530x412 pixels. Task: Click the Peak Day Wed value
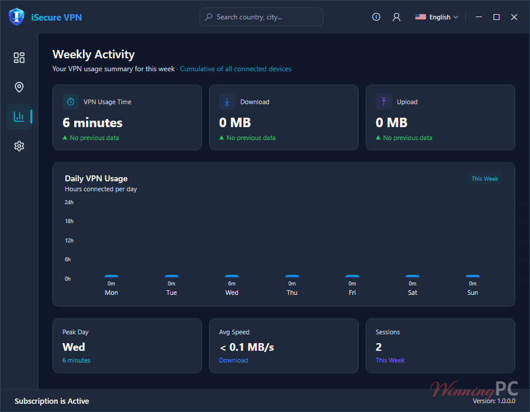74,347
